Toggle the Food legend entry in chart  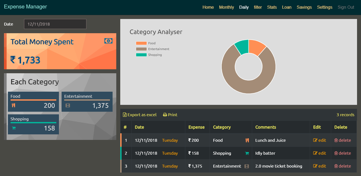pos(146,43)
